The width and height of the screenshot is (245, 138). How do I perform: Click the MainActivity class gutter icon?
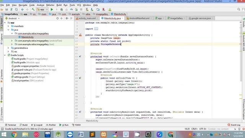80,35
